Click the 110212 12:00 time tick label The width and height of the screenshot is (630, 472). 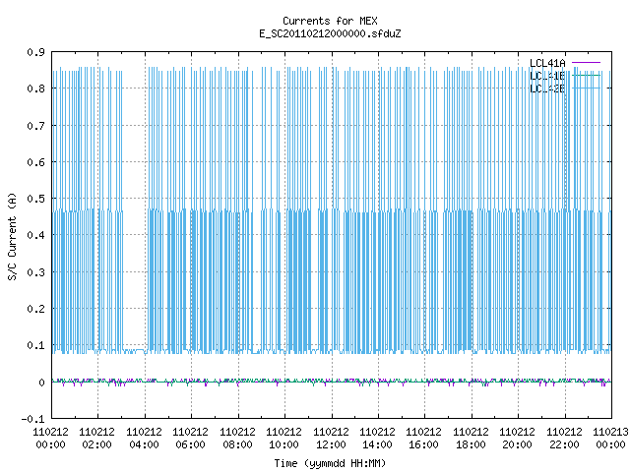tap(332, 439)
